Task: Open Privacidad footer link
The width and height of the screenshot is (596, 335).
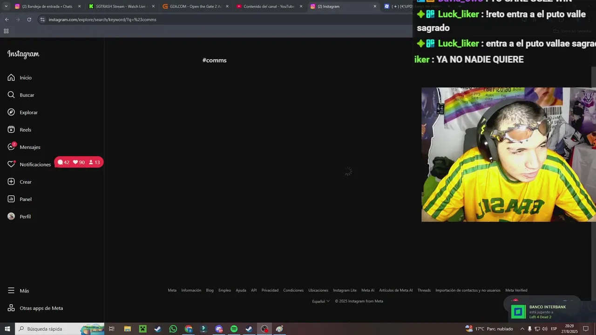Action: coord(270,290)
